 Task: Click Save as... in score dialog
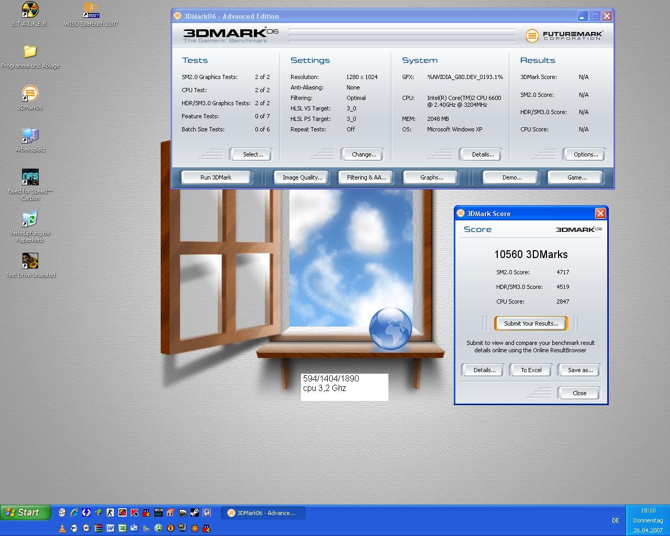(580, 370)
